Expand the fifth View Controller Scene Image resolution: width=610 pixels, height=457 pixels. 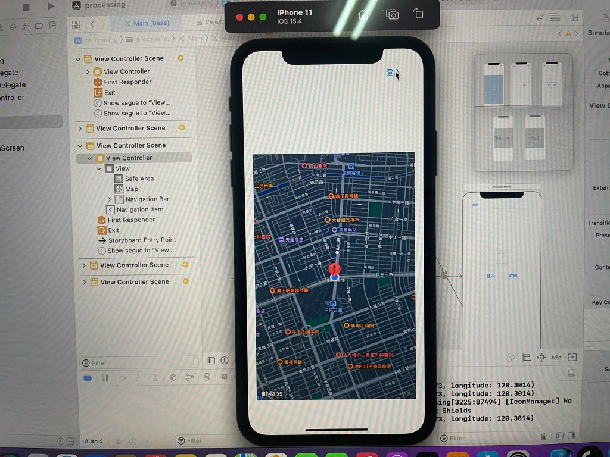[85, 282]
